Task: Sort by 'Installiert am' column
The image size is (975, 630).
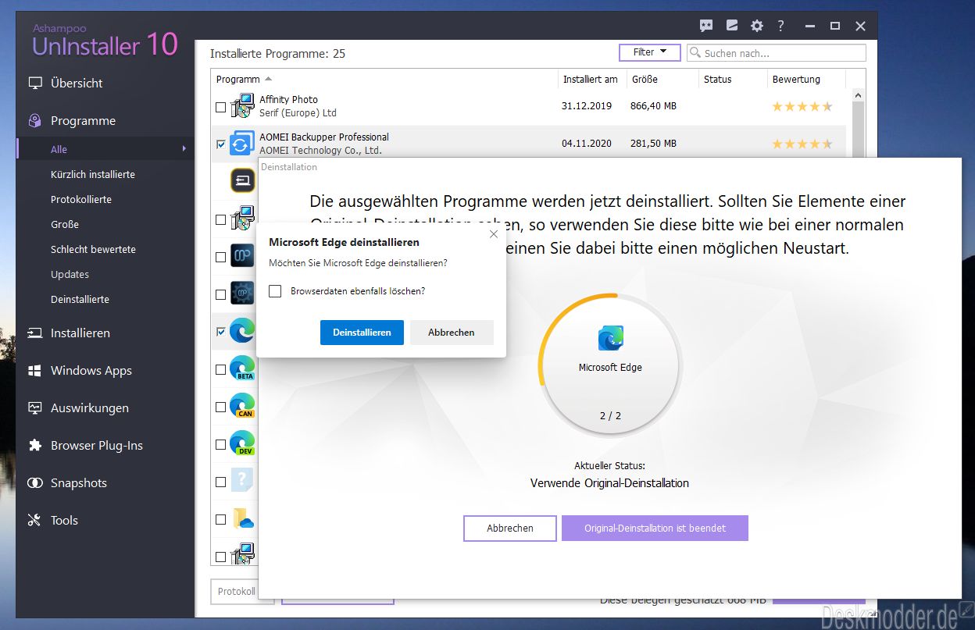Action: tap(591, 79)
